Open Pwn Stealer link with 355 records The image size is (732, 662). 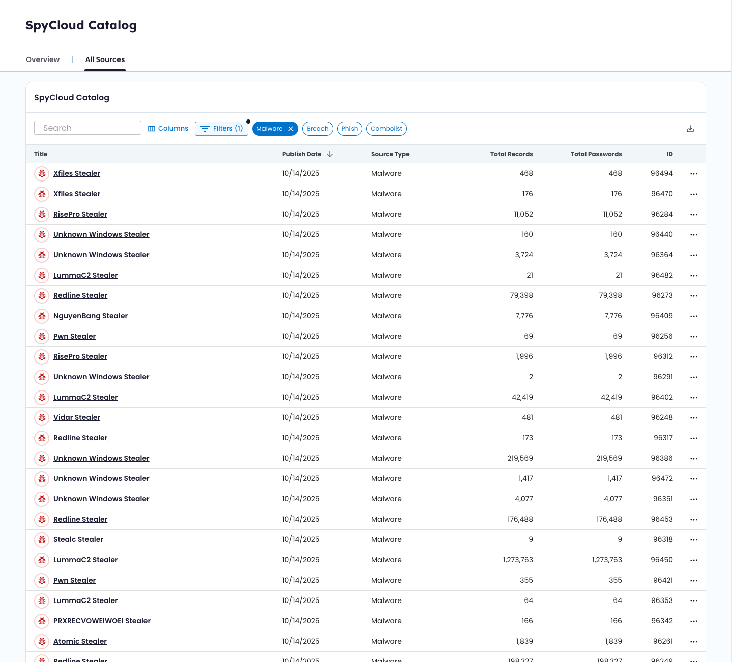[74, 580]
